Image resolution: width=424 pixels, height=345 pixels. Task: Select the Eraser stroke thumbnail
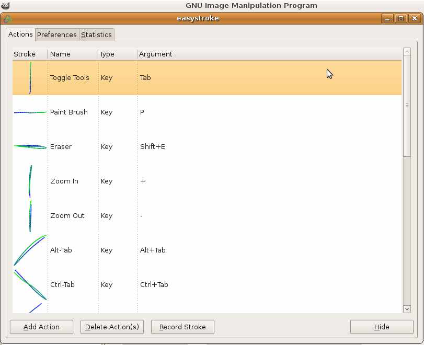pos(30,147)
